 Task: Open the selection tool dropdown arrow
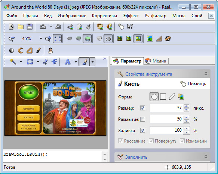click(38, 62)
